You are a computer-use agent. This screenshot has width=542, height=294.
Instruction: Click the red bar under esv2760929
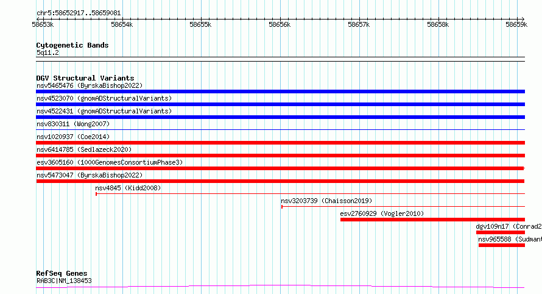coord(432,220)
